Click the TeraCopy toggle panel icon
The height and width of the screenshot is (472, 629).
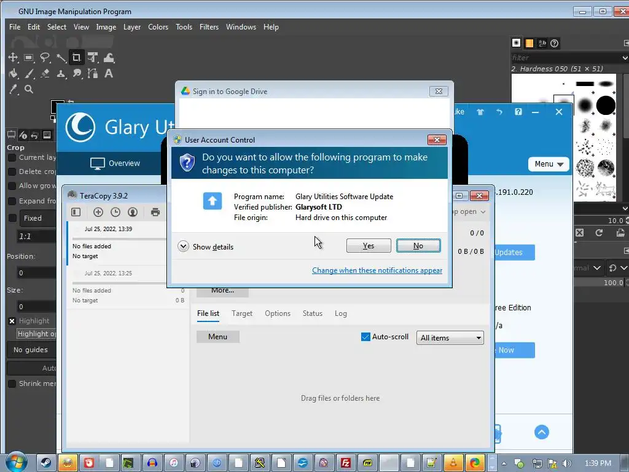[x=76, y=212]
